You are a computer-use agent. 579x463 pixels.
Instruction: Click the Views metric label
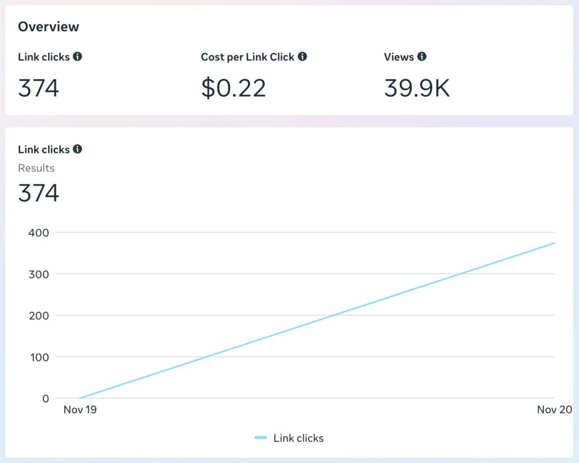click(x=399, y=57)
